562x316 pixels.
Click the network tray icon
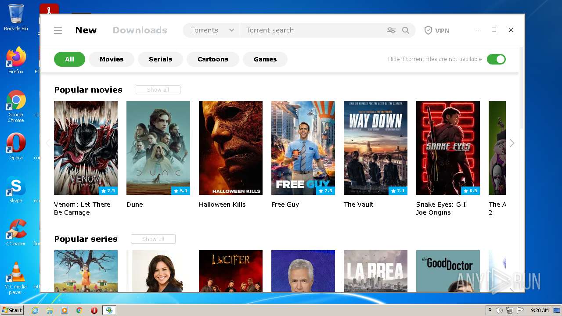coord(510,310)
